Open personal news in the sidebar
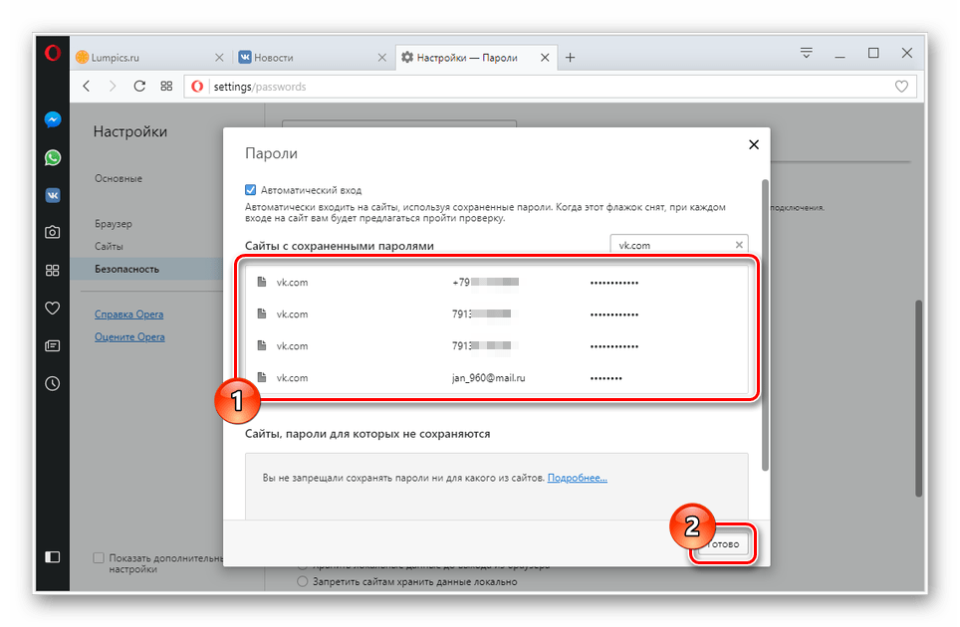Screen dimensions: 960x627 point(53,346)
